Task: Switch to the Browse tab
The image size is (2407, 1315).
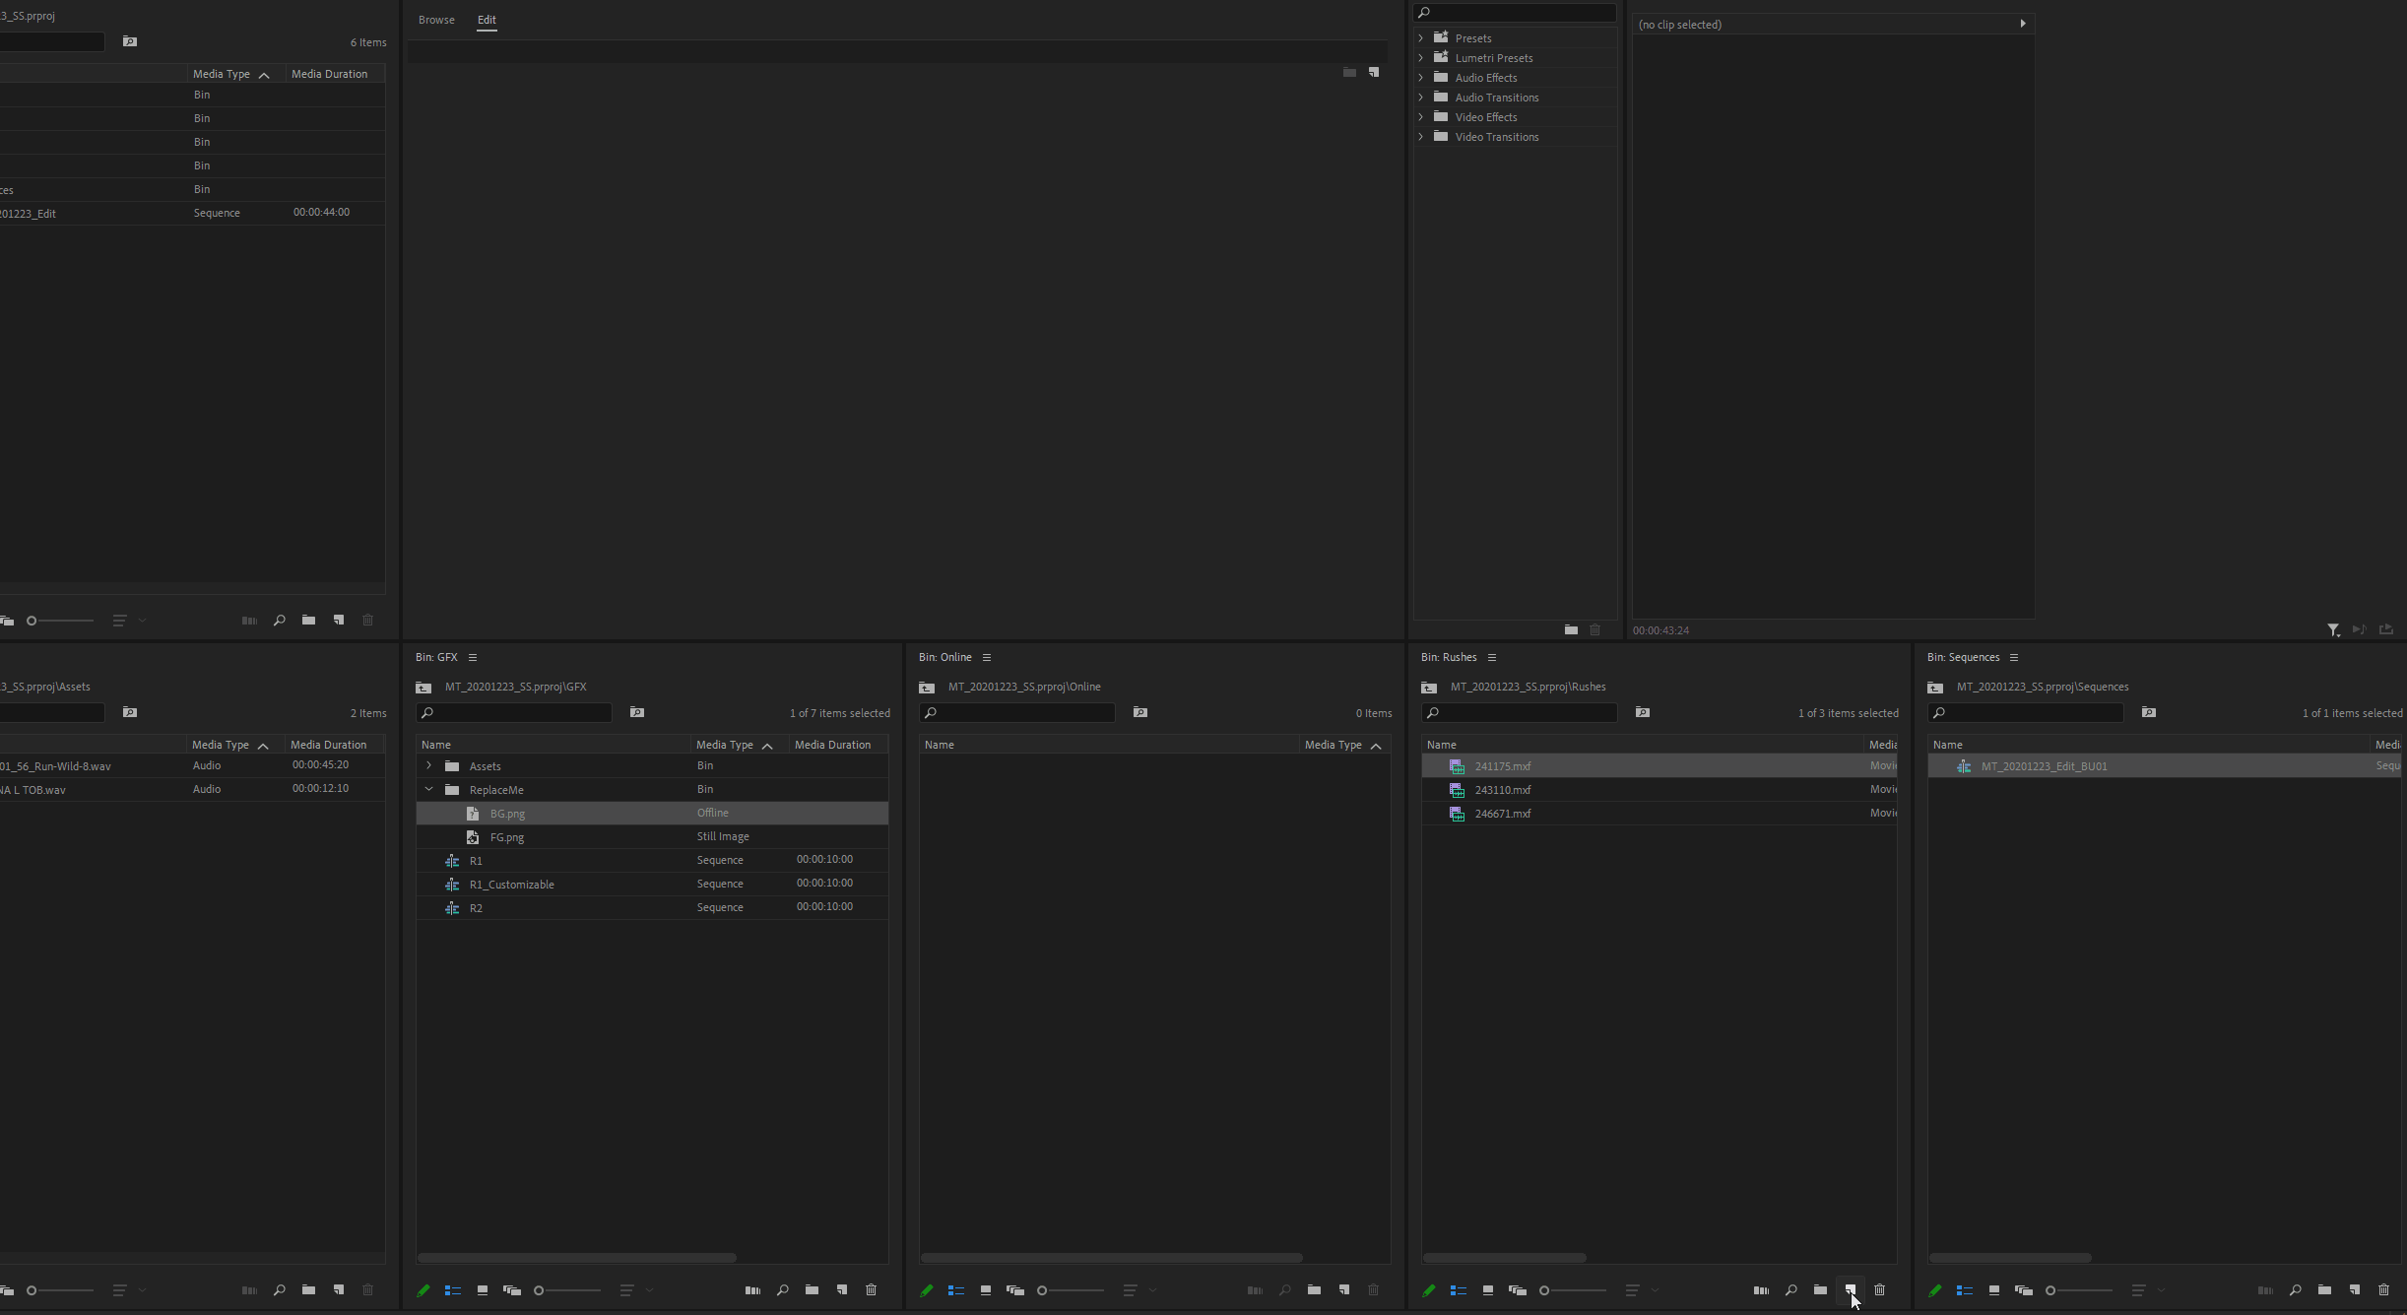Action: click(436, 20)
